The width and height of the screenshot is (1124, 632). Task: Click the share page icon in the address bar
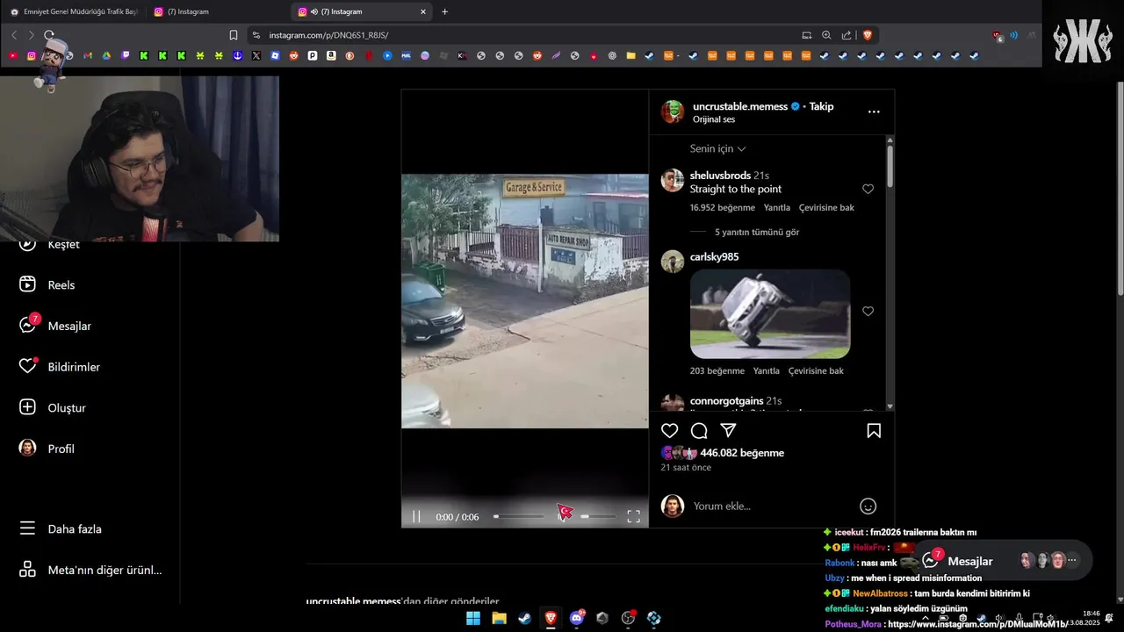pyautogui.click(x=847, y=35)
